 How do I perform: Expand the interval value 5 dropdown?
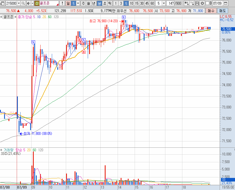point(164,3)
